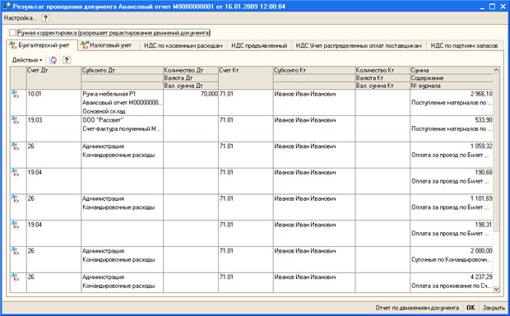This screenshot has height=316, width=510.
Task: Click Дт/Кт icon in row with sum 190,68
Action: (15, 173)
